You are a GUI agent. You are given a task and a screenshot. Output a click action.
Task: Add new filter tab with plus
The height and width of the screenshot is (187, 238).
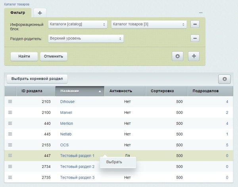click(39, 13)
